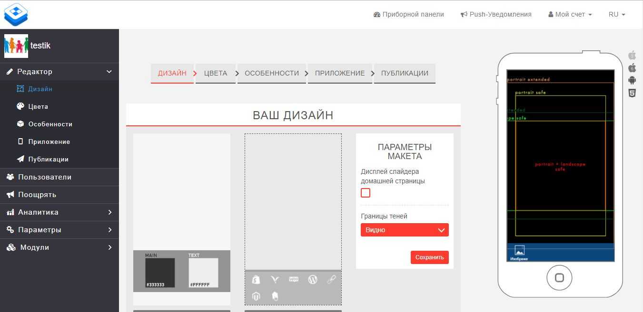Click the WooCommerce icon in the layout
The width and height of the screenshot is (643, 312).
pos(294,279)
